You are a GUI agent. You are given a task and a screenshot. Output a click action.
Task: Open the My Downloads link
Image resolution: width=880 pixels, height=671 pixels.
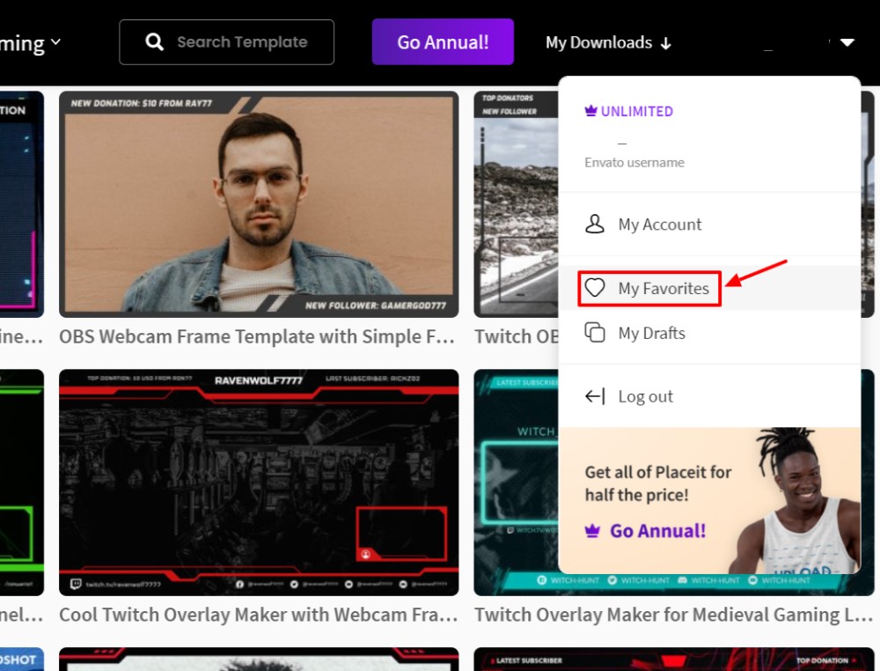[598, 42]
